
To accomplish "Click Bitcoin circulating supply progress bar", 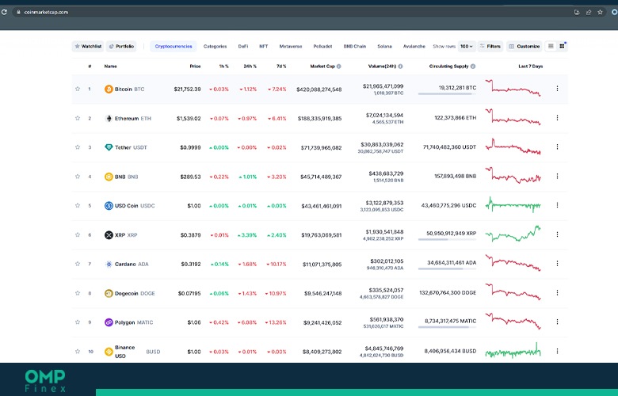I will click(x=447, y=93).
